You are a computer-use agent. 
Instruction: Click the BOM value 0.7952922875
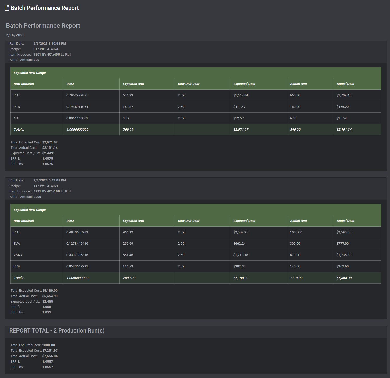(x=77, y=95)
